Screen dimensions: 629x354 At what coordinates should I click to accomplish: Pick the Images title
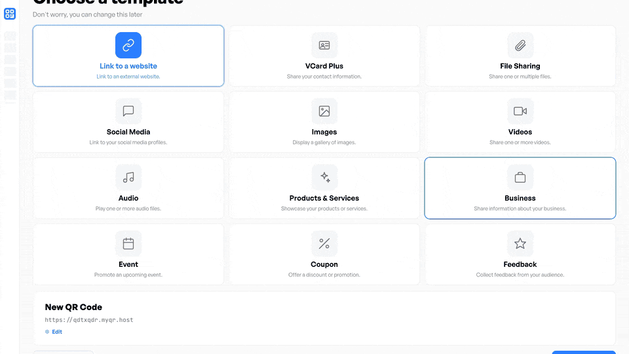[324, 132]
